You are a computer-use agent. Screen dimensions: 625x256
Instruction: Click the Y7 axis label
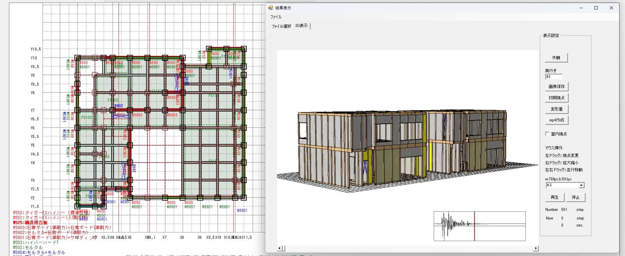click(x=32, y=110)
